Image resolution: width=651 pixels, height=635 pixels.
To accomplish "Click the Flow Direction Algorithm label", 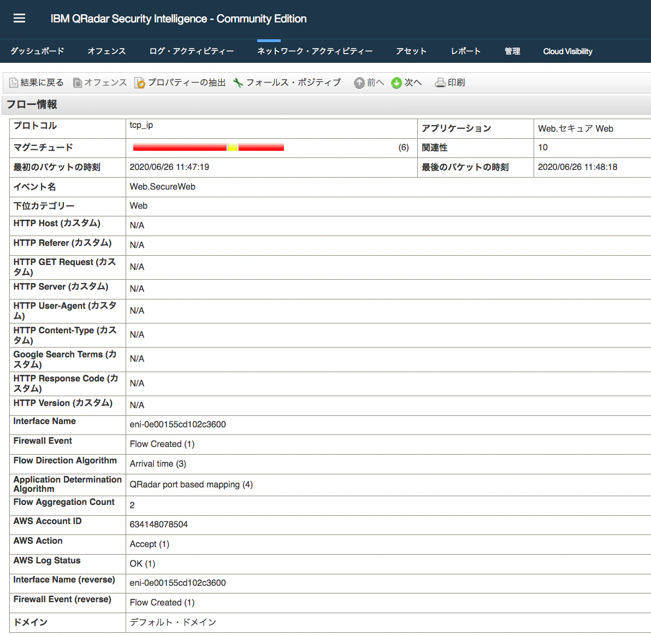I will (65, 460).
